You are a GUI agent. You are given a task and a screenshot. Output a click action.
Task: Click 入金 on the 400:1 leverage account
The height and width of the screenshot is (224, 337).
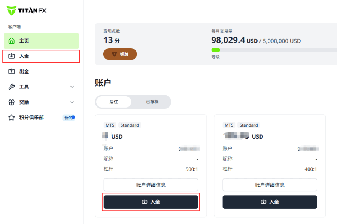270,202
